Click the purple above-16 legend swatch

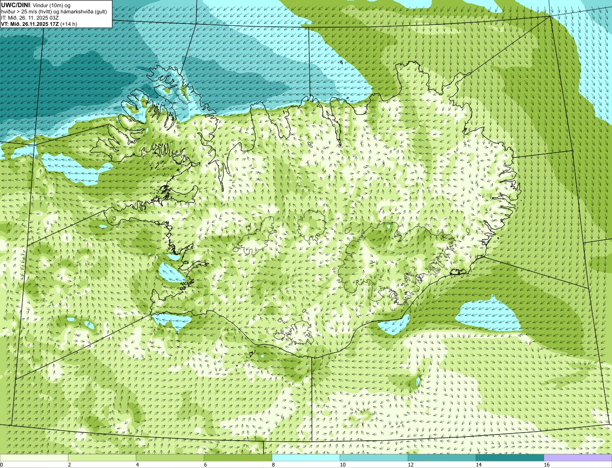tap(578, 457)
